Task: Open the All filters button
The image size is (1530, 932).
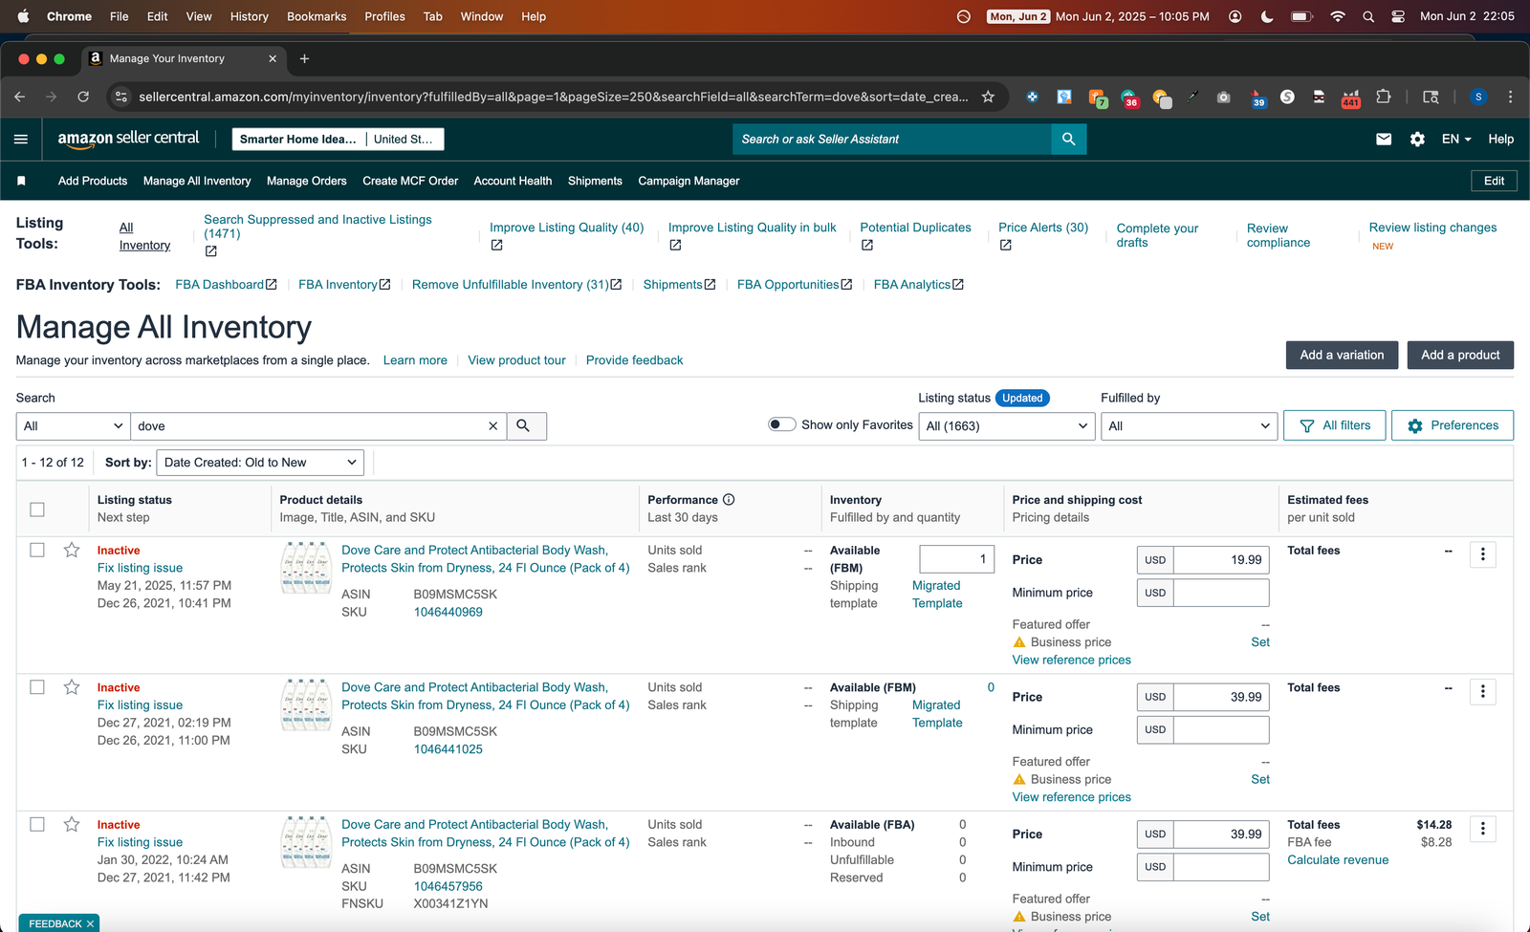Action: [x=1335, y=425]
